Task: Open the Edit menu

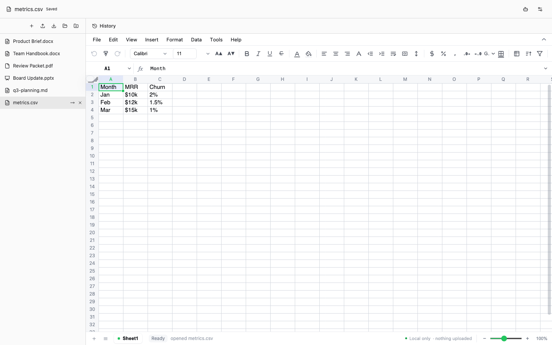Action: tap(113, 39)
